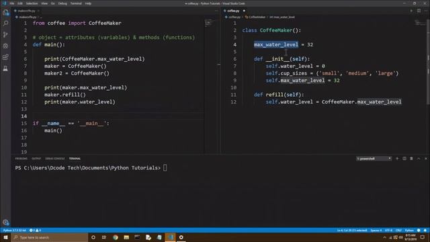Show hidden system tray icons

pyautogui.click(x=384, y=237)
